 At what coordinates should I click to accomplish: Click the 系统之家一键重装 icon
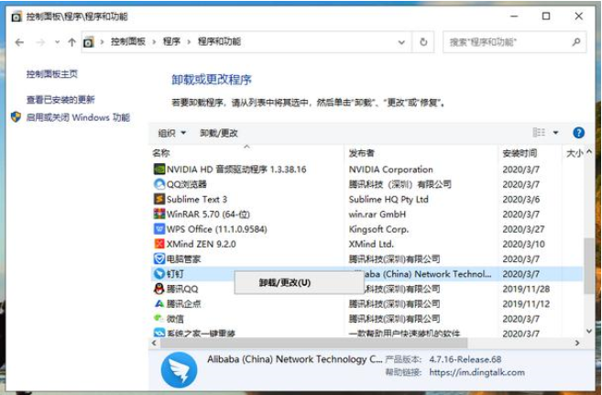(159, 333)
